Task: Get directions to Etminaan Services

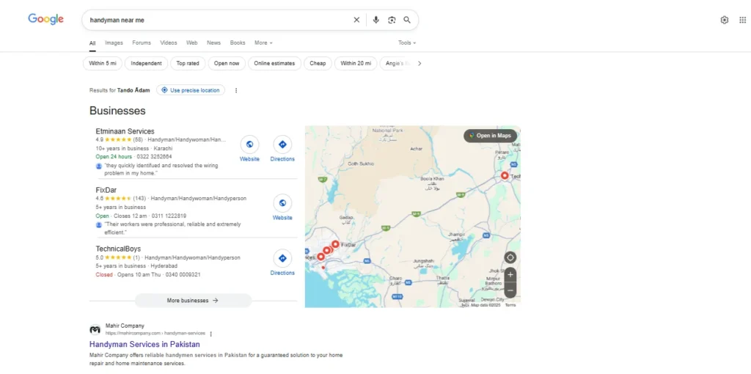Action: (x=282, y=144)
